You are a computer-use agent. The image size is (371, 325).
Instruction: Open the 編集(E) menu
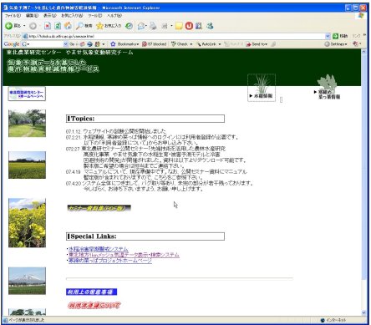(32, 16)
